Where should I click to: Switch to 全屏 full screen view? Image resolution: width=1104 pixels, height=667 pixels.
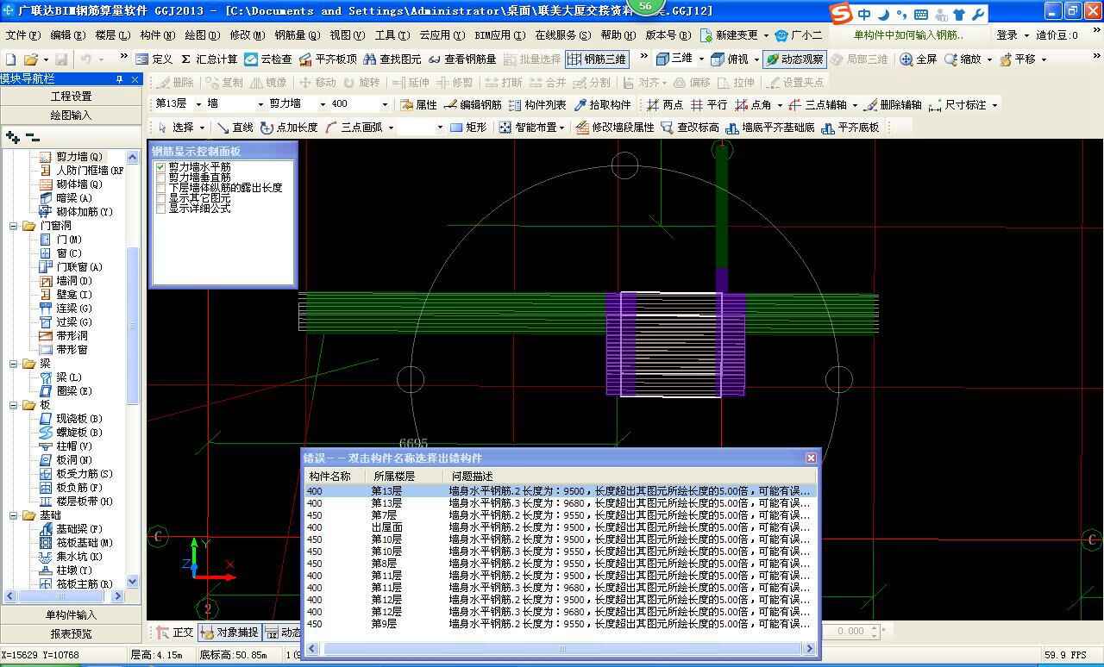pyautogui.click(x=919, y=59)
